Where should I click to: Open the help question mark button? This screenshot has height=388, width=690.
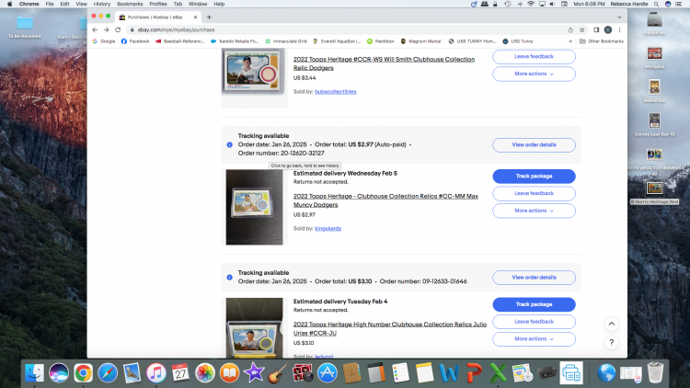click(611, 342)
